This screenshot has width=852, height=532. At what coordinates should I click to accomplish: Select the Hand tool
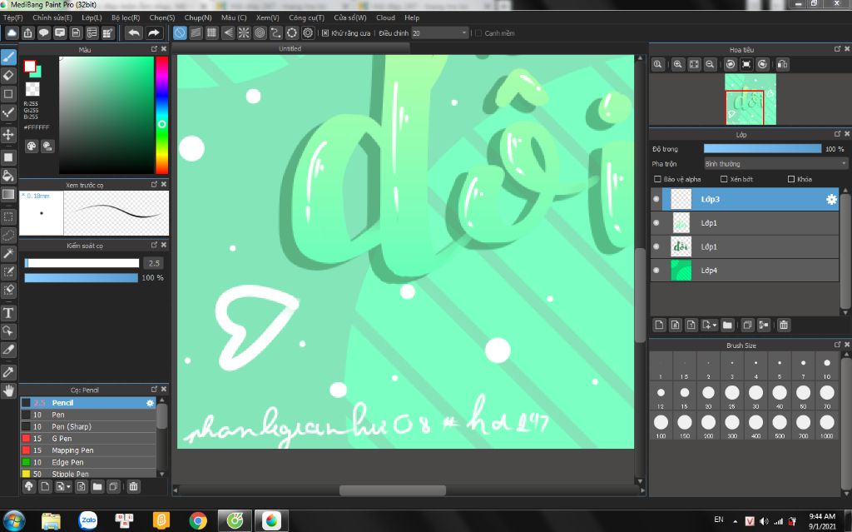(x=8, y=390)
